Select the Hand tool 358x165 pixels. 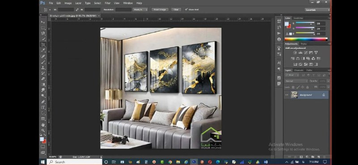click(x=43, y=125)
